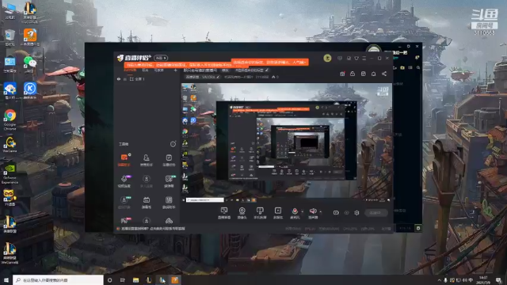
Task: Select the first orange scene tab
Action: (130, 70)
